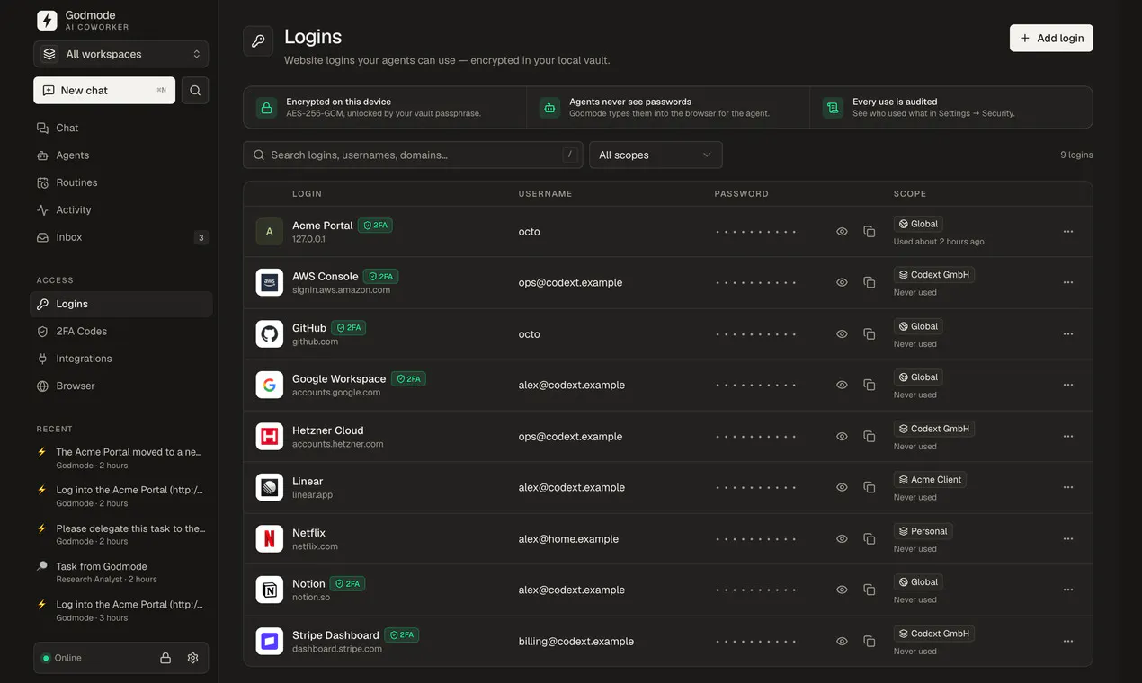Screen dimensions: 1142x683
Task: Show the GitHub login password
Action: (x=842, y=334)
